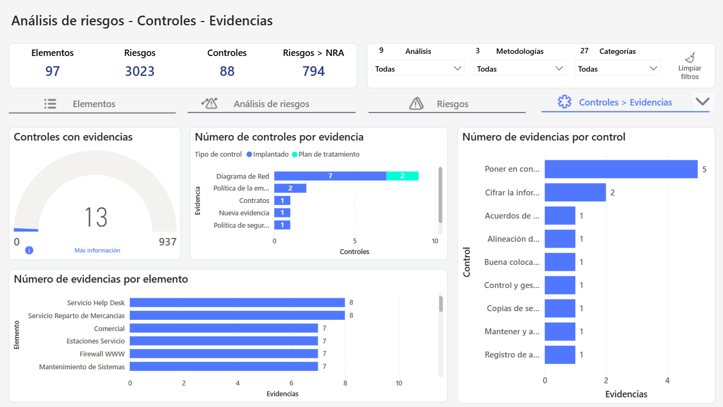Viewport: 723px width, 407px height.
Task: Switch to the Elementos tab
Action: tap(94, 104)
